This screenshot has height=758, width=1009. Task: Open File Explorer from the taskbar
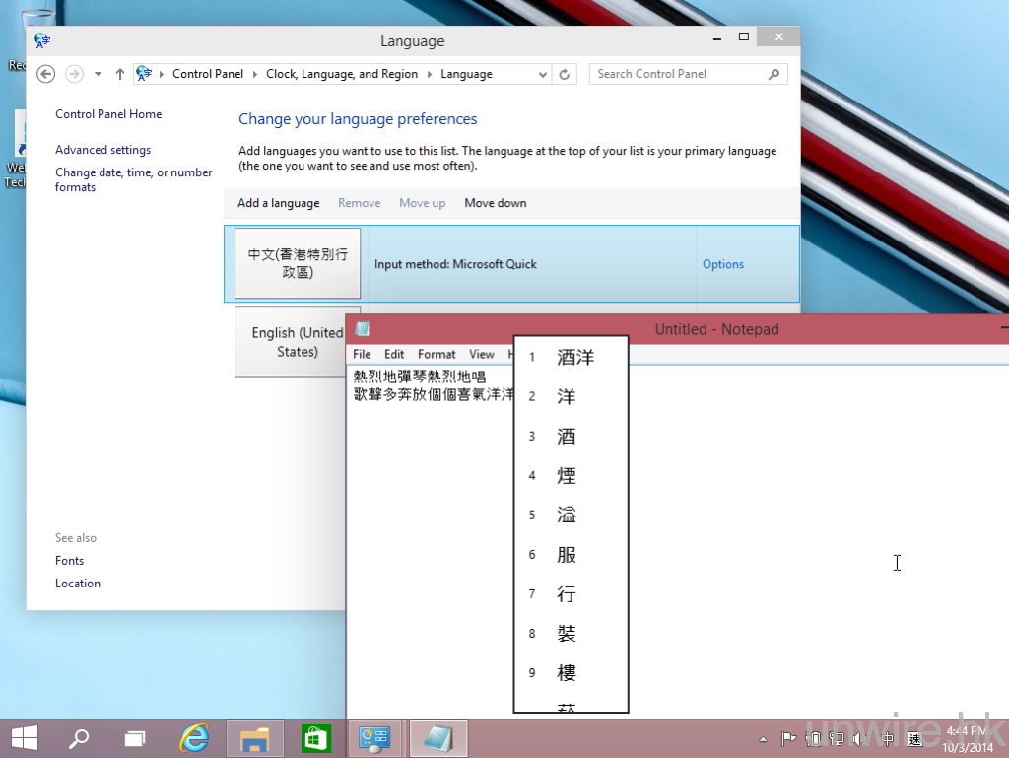tap(255, 737)
